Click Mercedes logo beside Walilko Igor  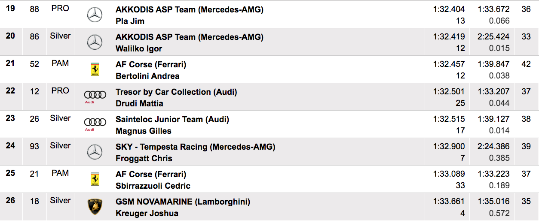pos(95,42)
